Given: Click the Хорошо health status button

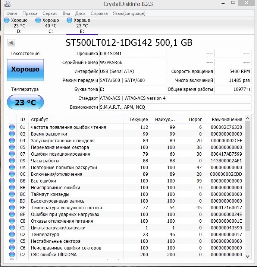Looking at the screenshot, I should pyautogui.click(x=25, y=70).
